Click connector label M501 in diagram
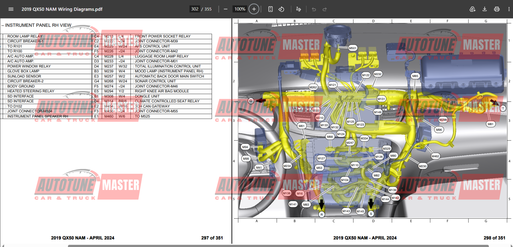Screen dimensions: 513x247 coord(353,48)
